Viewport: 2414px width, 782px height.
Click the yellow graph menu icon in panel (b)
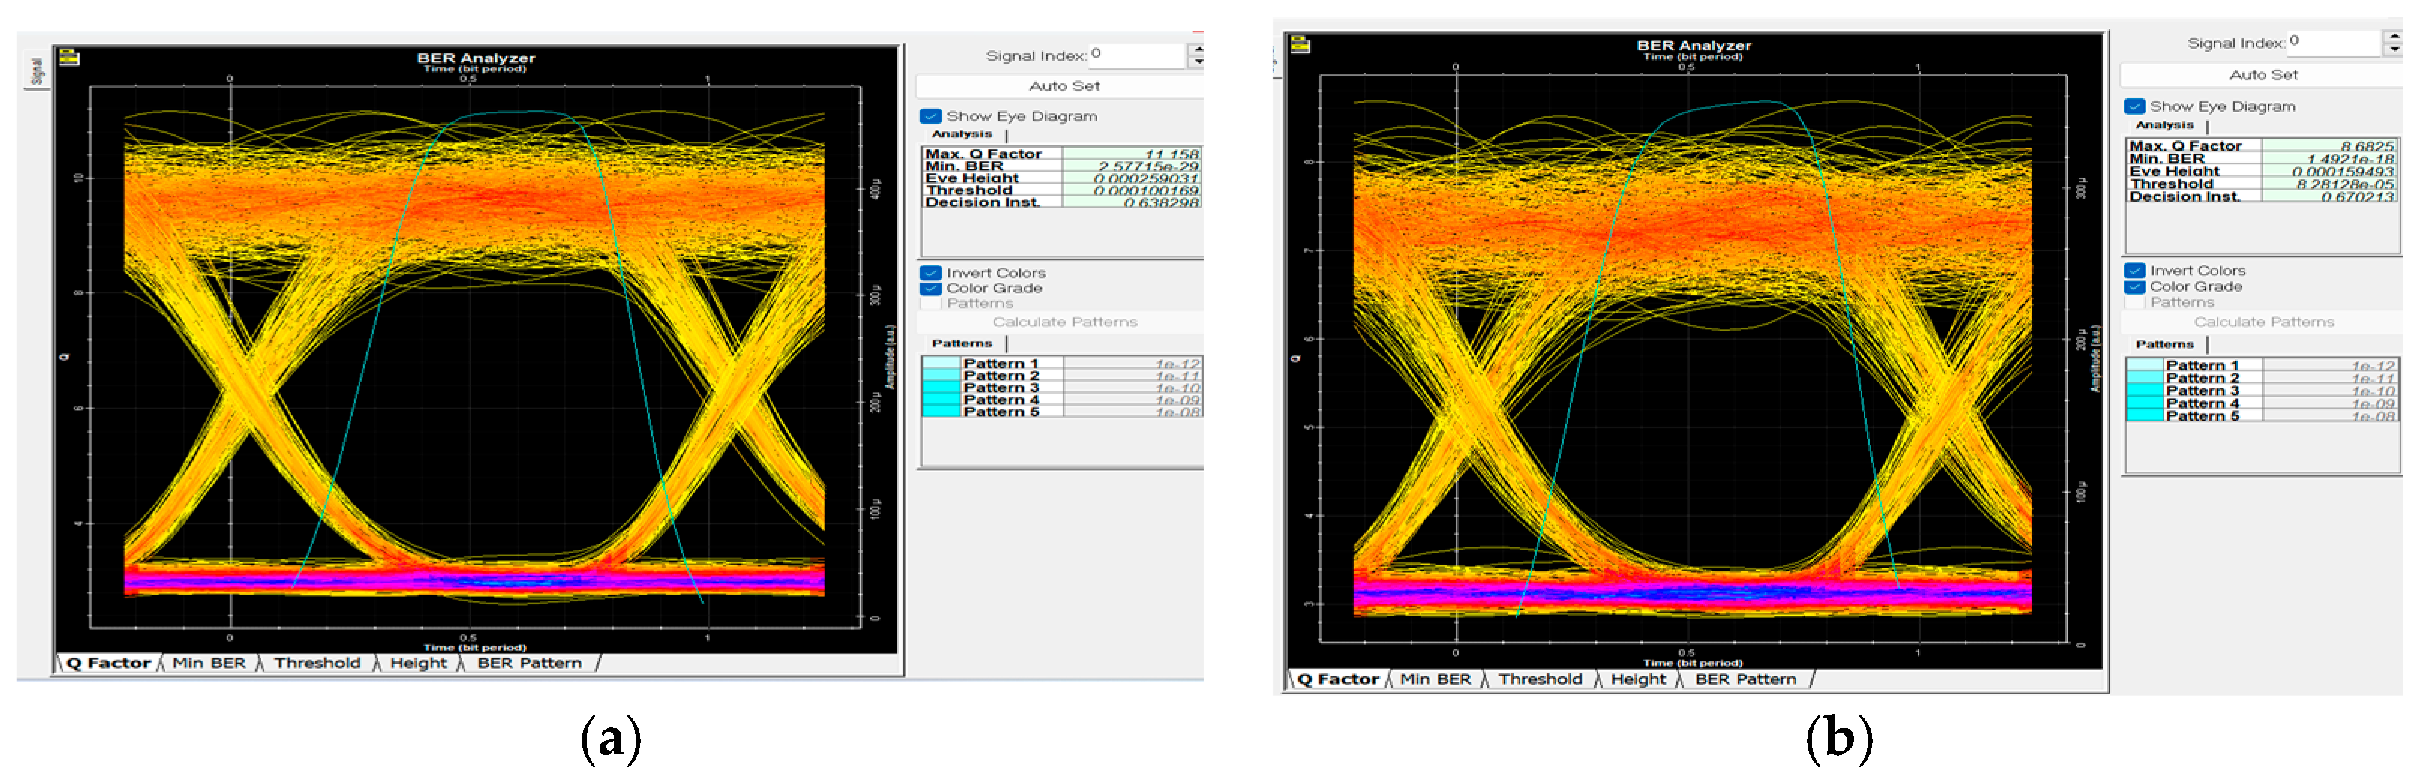tap(1299, 44)
